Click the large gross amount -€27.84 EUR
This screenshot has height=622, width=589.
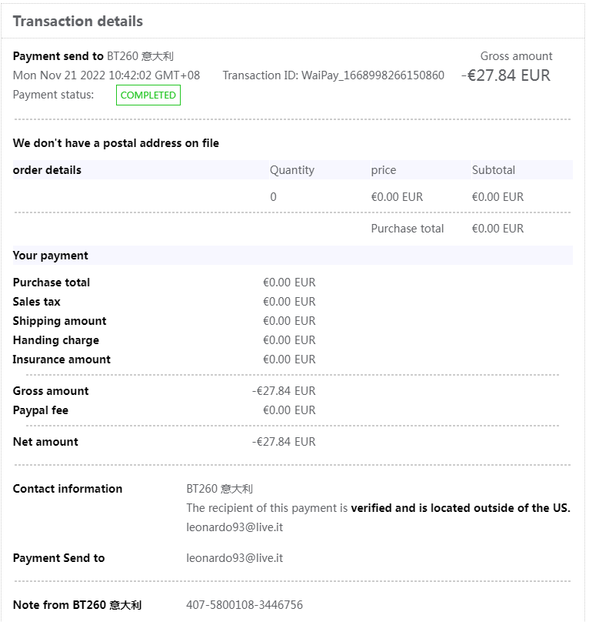[x=506, y=75]
